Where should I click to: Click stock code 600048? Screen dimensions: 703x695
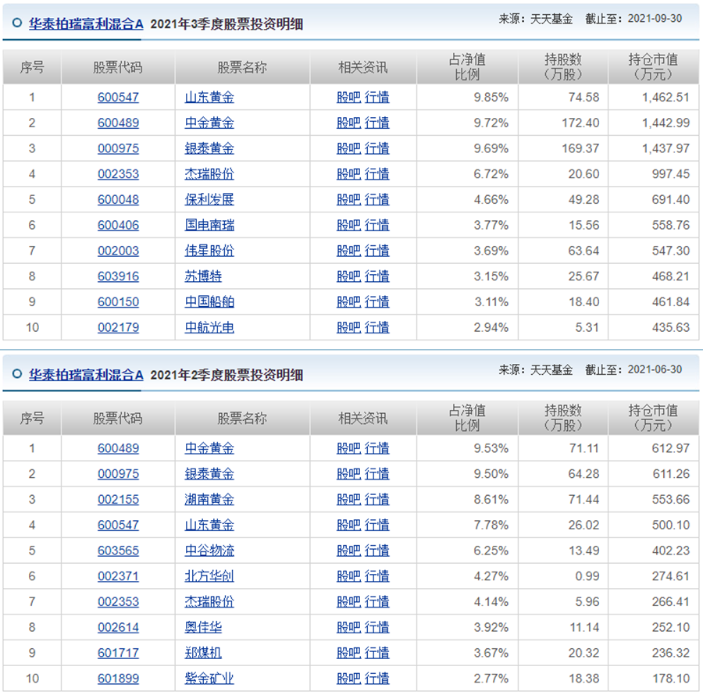click(x=119, y=199)
